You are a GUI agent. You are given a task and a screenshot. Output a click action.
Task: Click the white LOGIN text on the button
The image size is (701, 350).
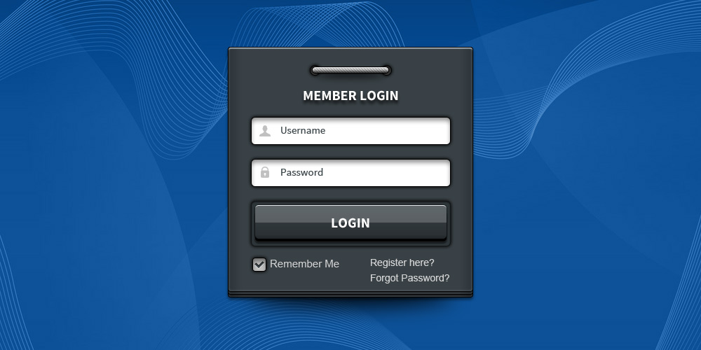click(x=350, y=223)
